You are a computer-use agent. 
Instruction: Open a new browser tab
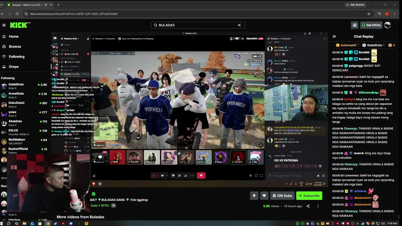pyautogui.click(x=58, y=5)
